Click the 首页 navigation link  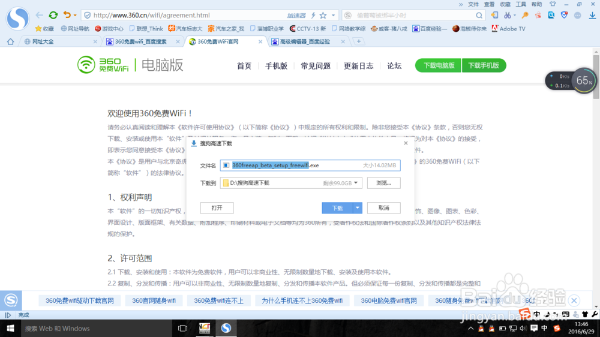(x=244, y=66)
